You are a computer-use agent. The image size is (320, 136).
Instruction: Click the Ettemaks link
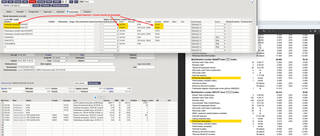point(110,88)
